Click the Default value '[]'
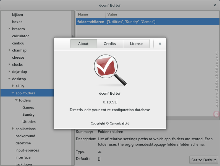The width and height of the screenshot is (220, 166). [99, 159]
